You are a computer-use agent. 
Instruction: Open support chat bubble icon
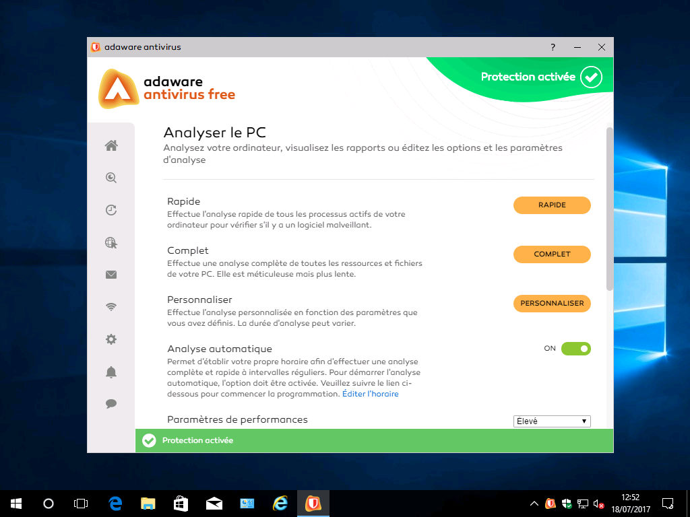pos(111,403)
